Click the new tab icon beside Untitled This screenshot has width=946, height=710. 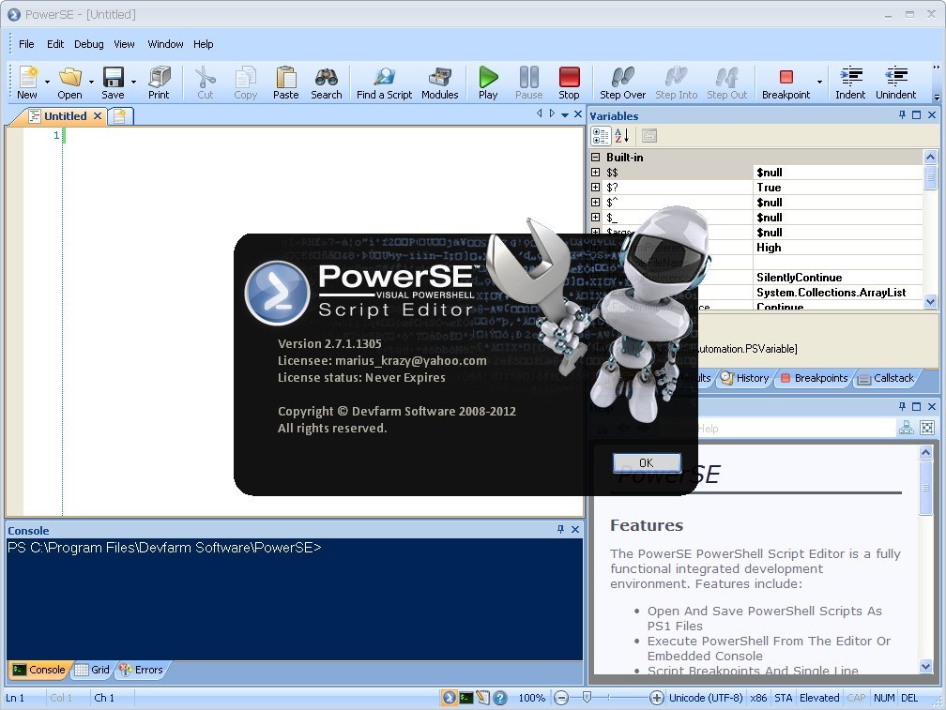click(x=120, y=116)
